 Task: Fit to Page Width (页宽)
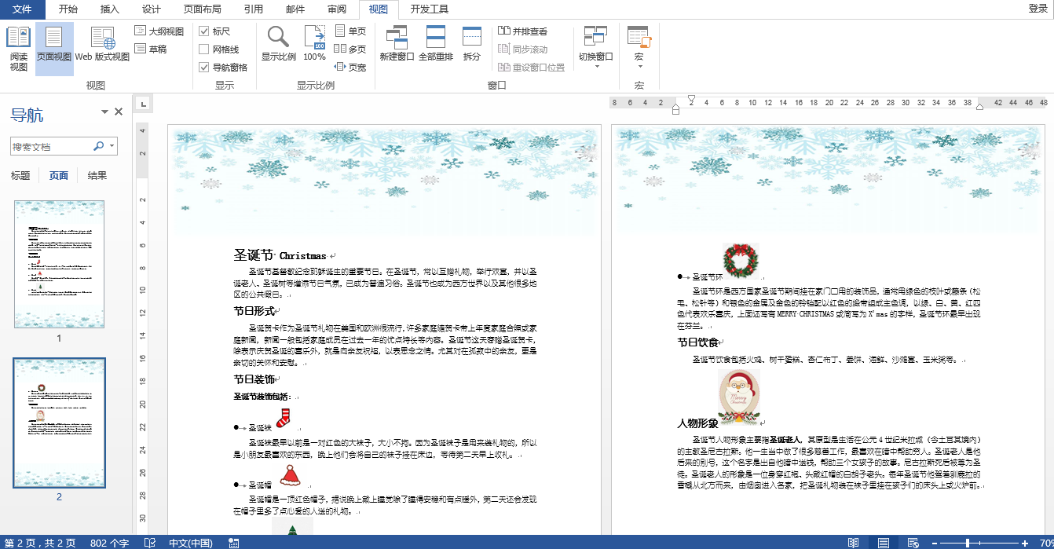[x=350, y=68]
